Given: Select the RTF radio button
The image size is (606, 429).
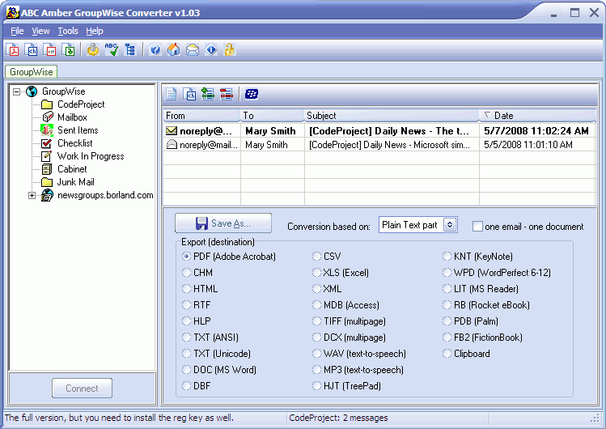Looking at the screenshot, I should point(187,305).
